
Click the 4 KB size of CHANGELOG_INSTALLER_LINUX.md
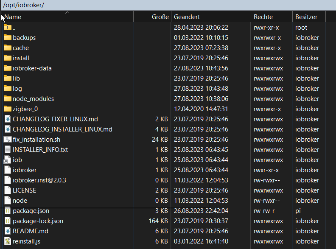[x=162, y=129]
